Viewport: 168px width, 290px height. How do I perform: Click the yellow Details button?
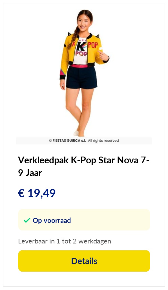pyautogui.click(x=84, y=261)
